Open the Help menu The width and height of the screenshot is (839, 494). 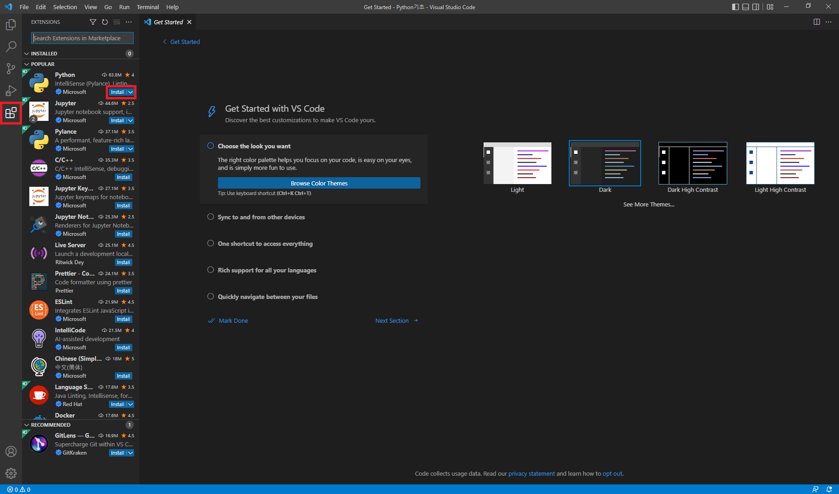[x=172, y=7]
